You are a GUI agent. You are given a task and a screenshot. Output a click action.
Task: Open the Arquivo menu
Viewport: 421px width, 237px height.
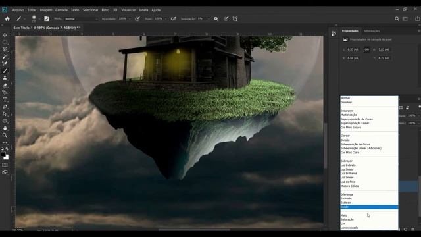(18, 10)
